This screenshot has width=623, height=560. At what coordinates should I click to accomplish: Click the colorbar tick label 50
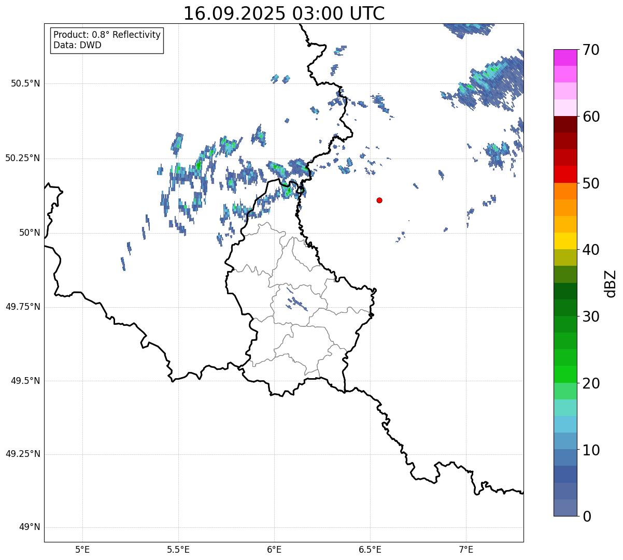pos(591,183)
